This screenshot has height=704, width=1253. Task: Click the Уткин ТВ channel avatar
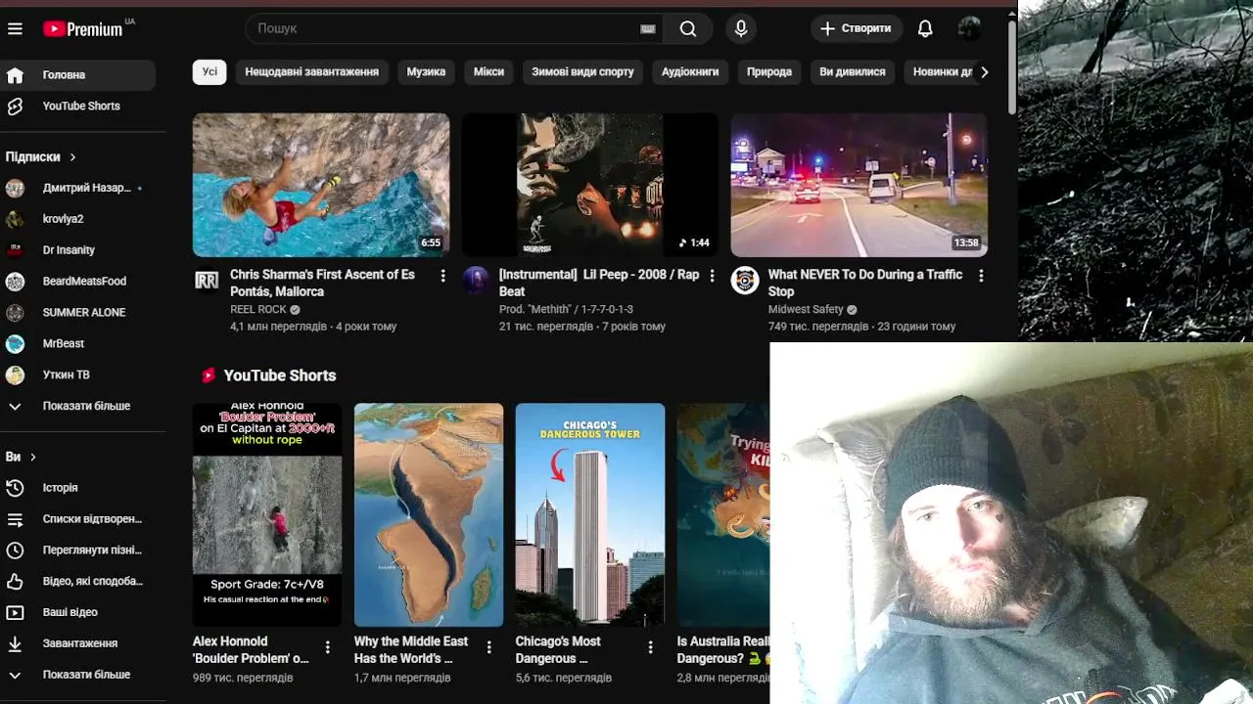15,374
